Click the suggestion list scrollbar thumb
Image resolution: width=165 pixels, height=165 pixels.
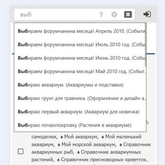pyautogui.click(x=145, y=45)
